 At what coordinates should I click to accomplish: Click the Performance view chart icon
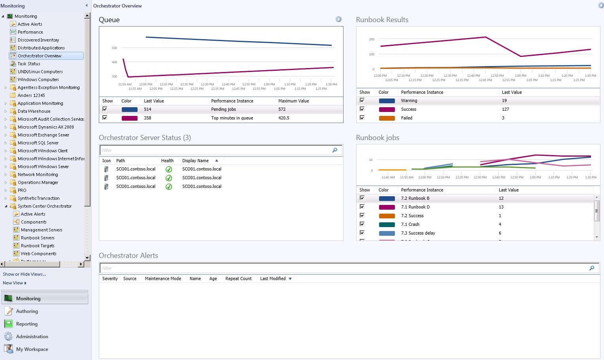click(13, 32)
